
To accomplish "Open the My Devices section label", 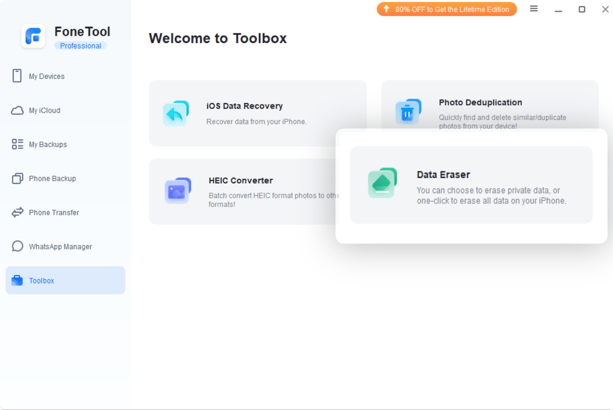I will (47, 76).
